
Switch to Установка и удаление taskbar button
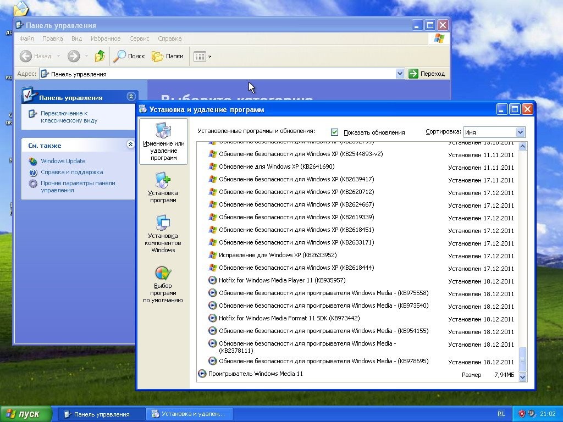[x=189, y=414]
